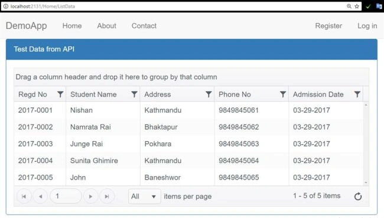Open filter for Admission Date column
Viewport: 384px width, 218px height.
(x=357, y=95)
